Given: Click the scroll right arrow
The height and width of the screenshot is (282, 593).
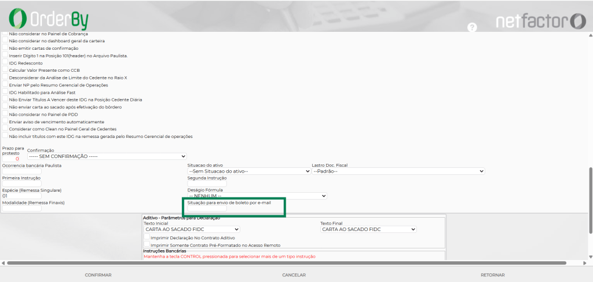Looking at the screenshot, I should click(x=584, y=263).
